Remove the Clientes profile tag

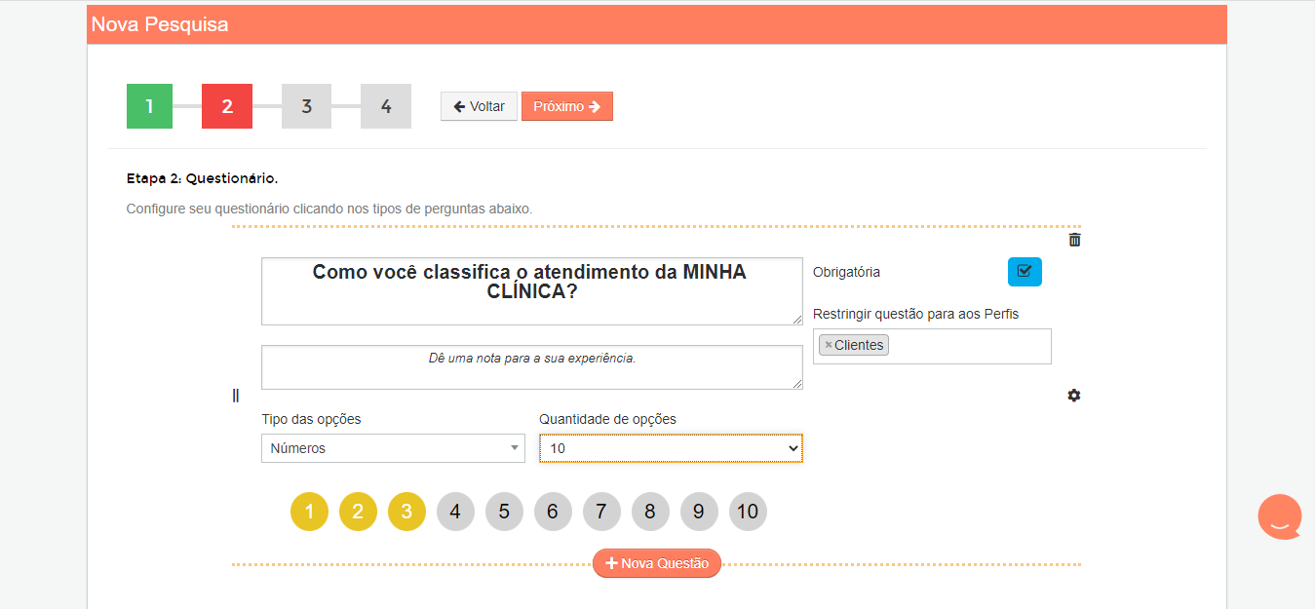[x=829, y=345]
